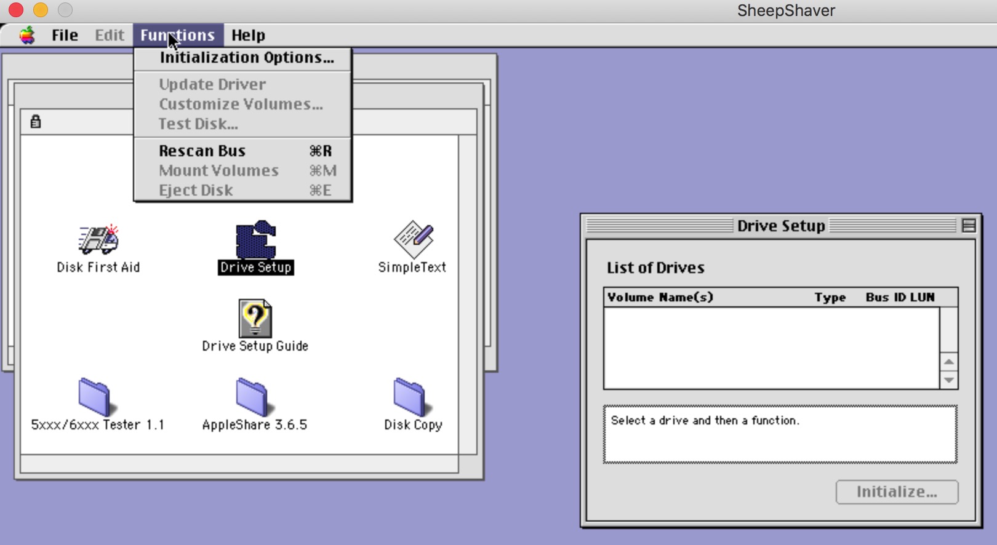Click the grayed Customize Volumes item
Image resolution: width=997 pixels, height=545 pixels.
(243, 105)
